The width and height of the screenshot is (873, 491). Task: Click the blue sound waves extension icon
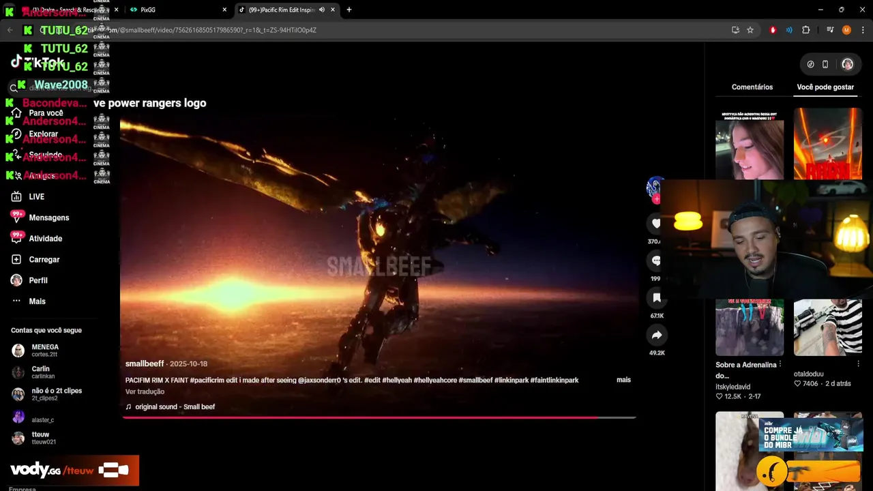[x=789, y=30]
